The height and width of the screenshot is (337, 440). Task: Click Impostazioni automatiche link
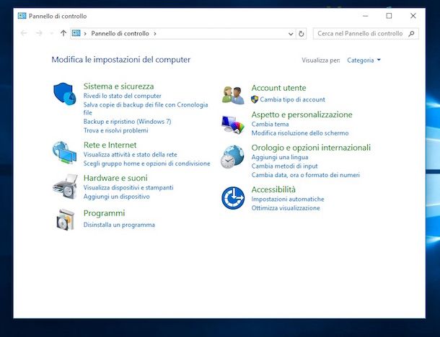point(288,199)
